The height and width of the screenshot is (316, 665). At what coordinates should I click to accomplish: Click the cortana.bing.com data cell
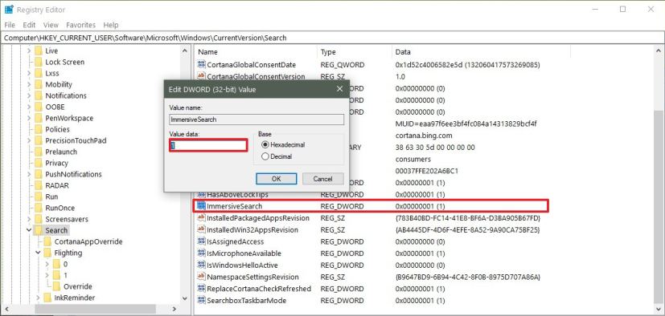tap(424, 136)
